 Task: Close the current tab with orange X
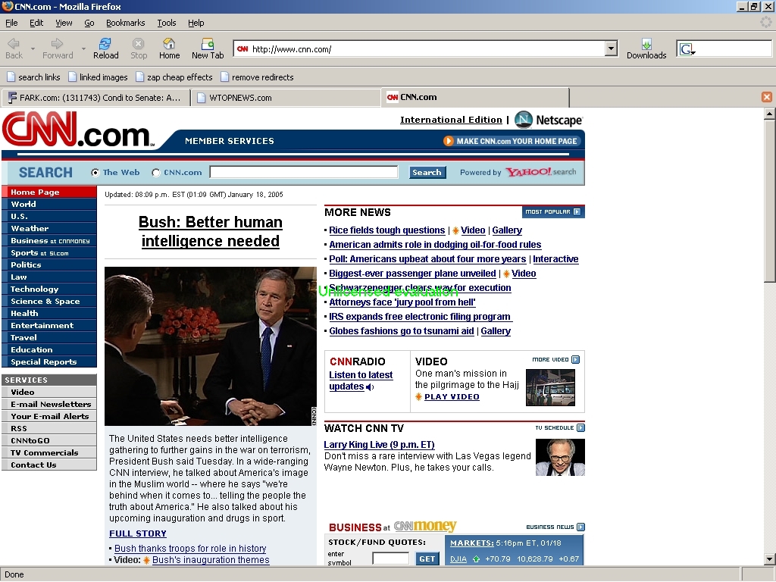[767, 97]
